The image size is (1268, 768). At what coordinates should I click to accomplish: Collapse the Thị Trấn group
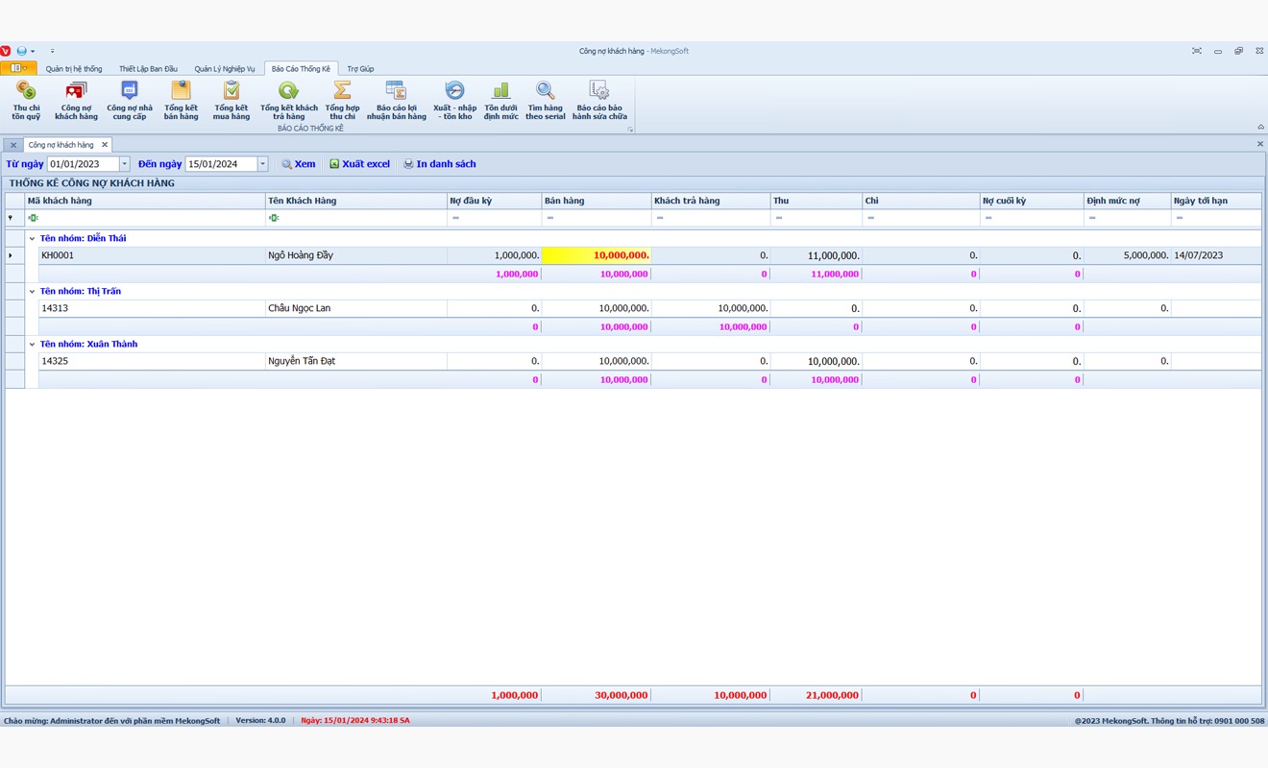[x=32, y=292]
